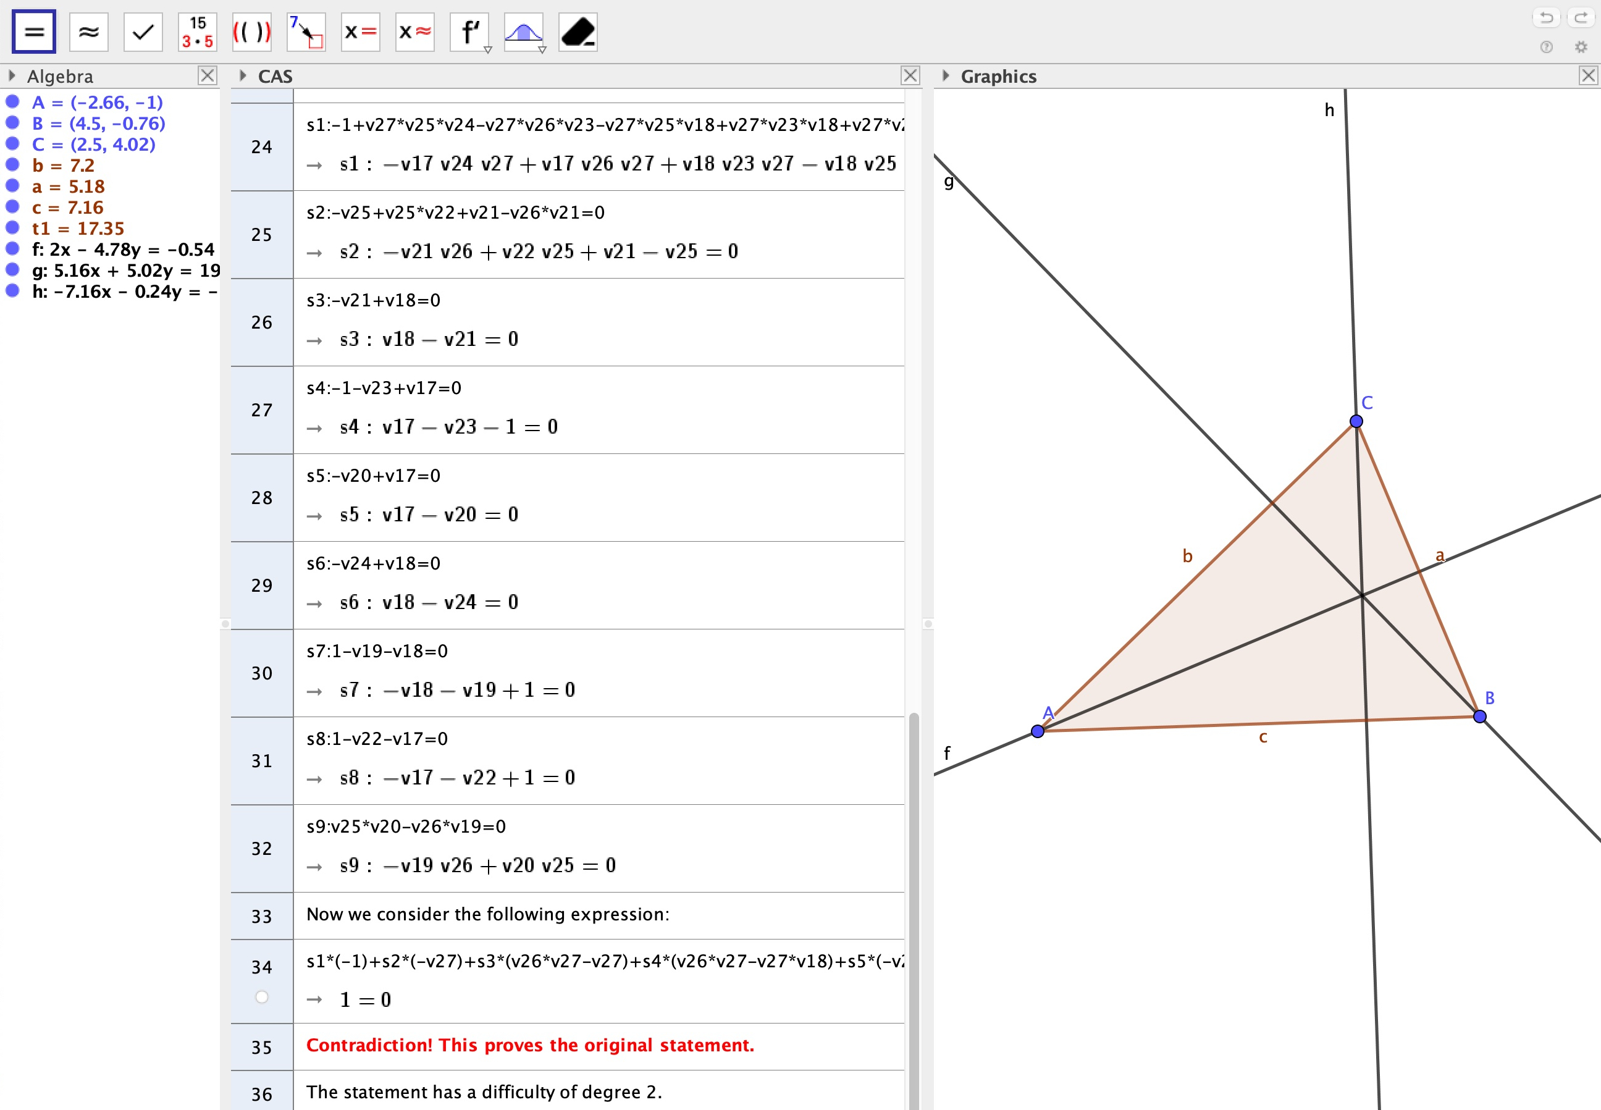Click output 's5 : v17 − v20 = 0'

(x=429, y=514)
